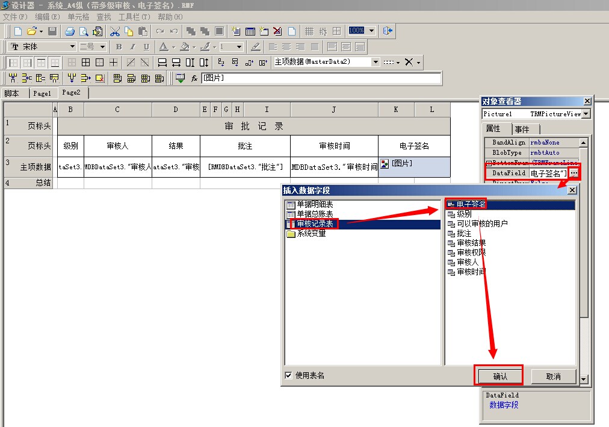Click the DataField ellipsis button
609x427 pixels.
coord(574,173)
